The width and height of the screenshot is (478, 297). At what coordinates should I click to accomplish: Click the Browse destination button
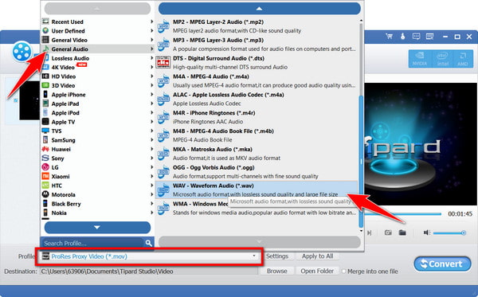tap(276, 271)
